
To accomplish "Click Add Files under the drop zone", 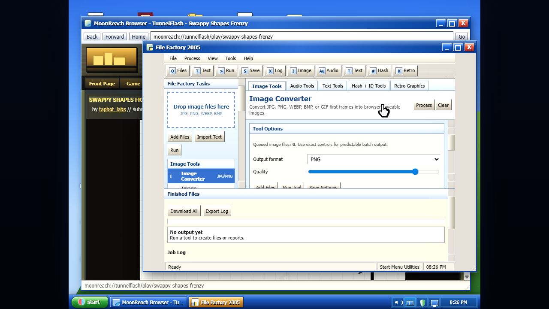I will 180,137.
